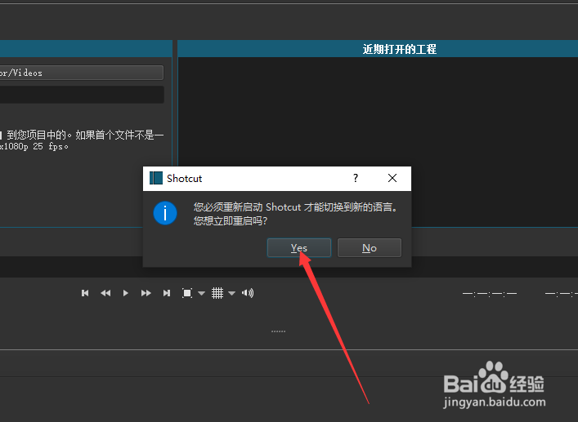The width and height of the screenshot is (578, 422).
Task: Skip to the next point in player
Action: pos(167,293)
